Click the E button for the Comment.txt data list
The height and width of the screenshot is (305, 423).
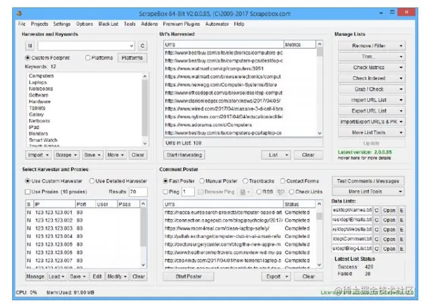pyautogui.click(x=402, y=239)
